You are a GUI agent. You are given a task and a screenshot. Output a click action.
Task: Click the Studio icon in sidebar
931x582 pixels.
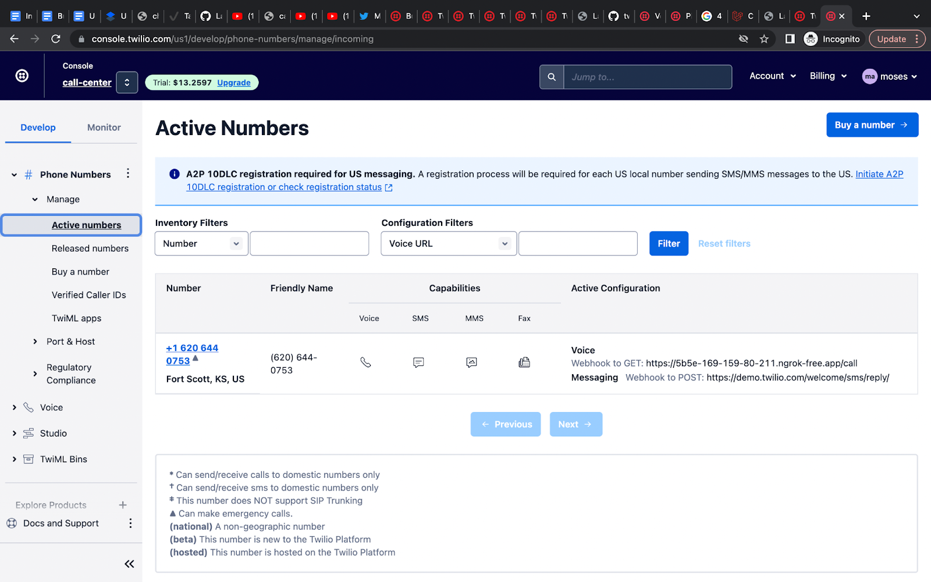(29, 433)
